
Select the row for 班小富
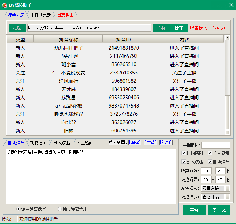pos(116,64)
